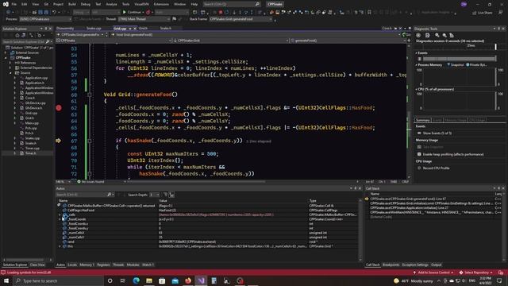Open the Extensions menu

(x=161, y=4)
